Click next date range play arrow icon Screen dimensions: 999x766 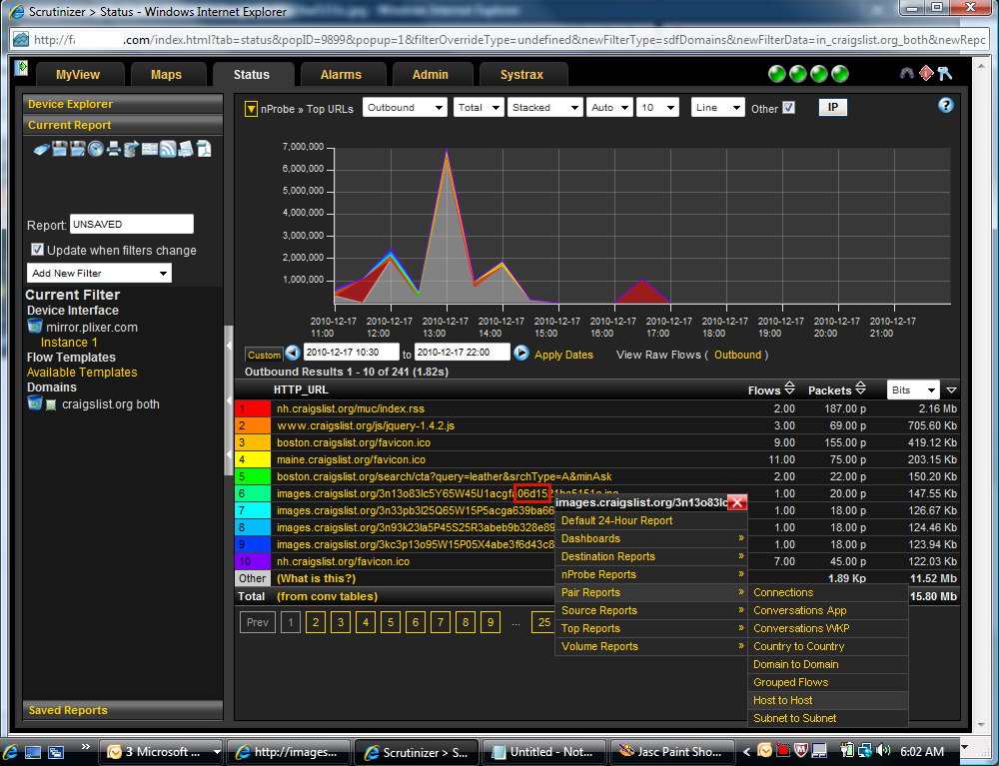pyautogui.click(x=521, y=353)
